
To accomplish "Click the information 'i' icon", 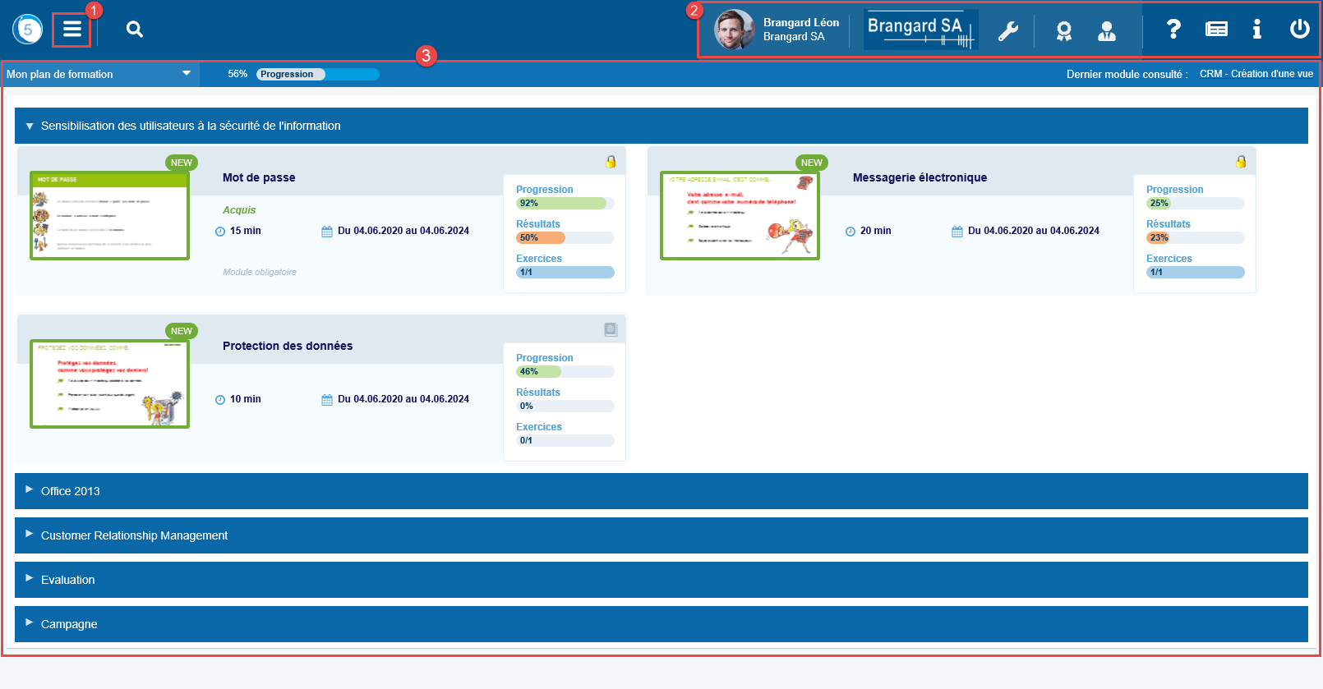I will point(1256,30).
